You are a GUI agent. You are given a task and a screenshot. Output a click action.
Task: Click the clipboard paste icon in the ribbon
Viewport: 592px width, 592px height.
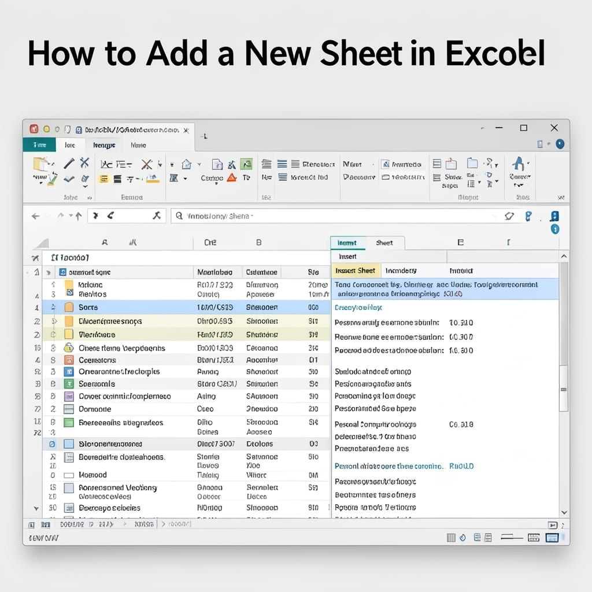coord(42,165)
